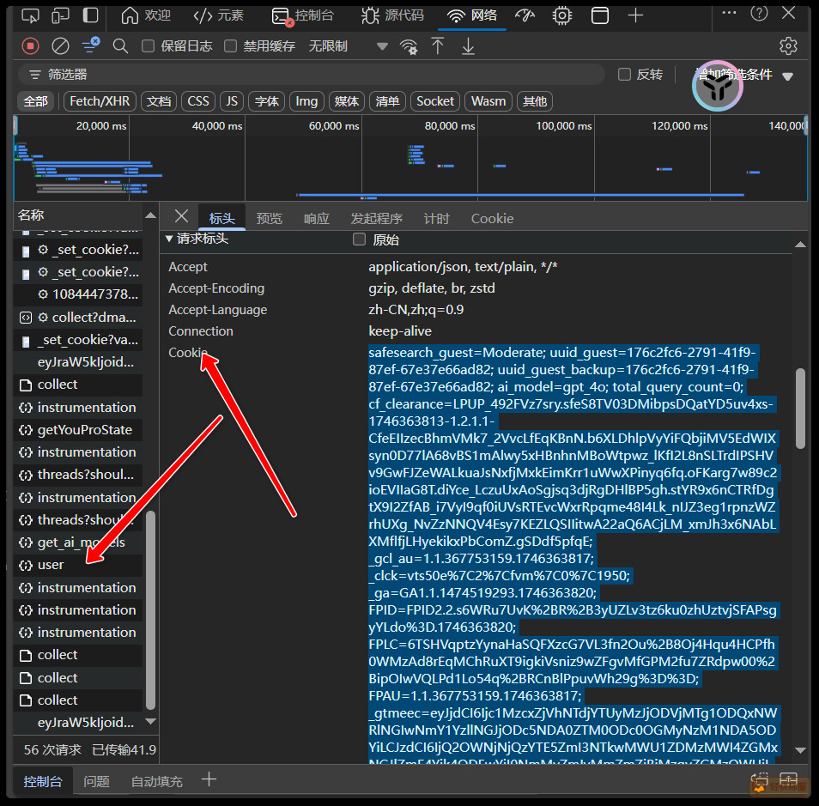The height and width of the screenshot is (806, 819).
Task: Enable the 保留日志 checkbox
Action: 149,45
